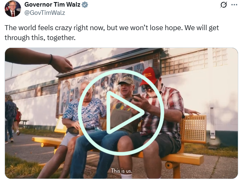
Task: Click the Grok icon beside the post
Action: coord(223,5)
